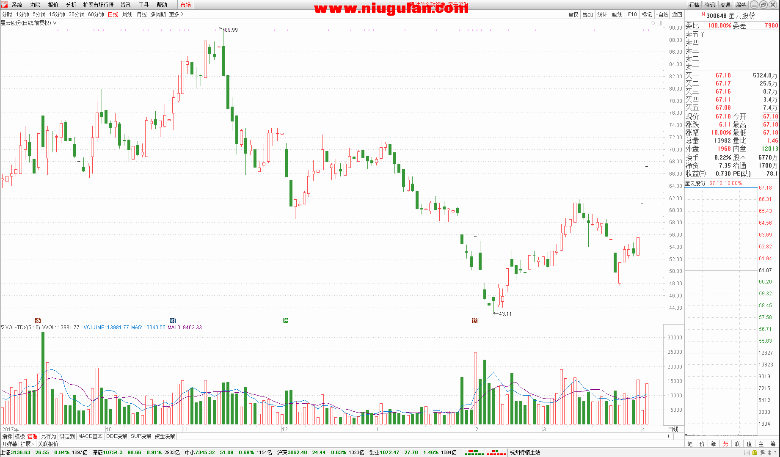Open the 交易 top-right tab
The height and width of the screenshot is (457, 780).
726,5
